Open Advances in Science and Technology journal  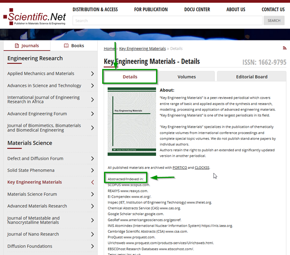coord(44,85)
